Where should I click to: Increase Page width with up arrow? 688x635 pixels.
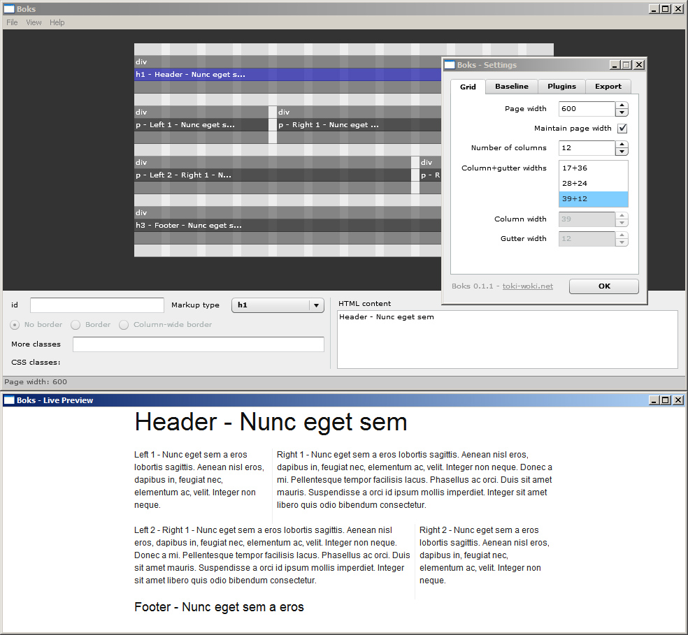point(622,105)
